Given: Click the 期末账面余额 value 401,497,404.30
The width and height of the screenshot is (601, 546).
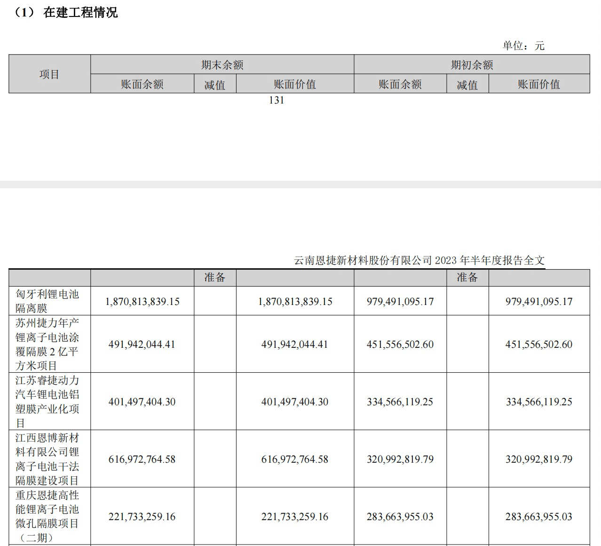Looking at the screenshot, I should 142,401.
